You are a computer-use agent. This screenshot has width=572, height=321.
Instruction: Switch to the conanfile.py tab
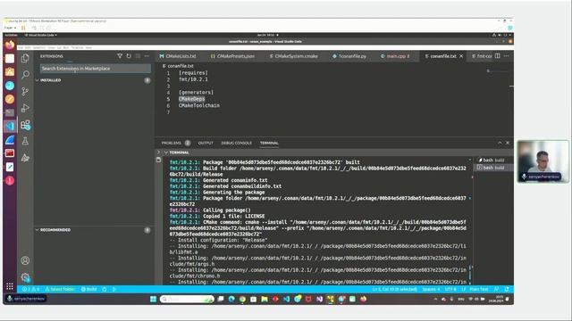349,56
